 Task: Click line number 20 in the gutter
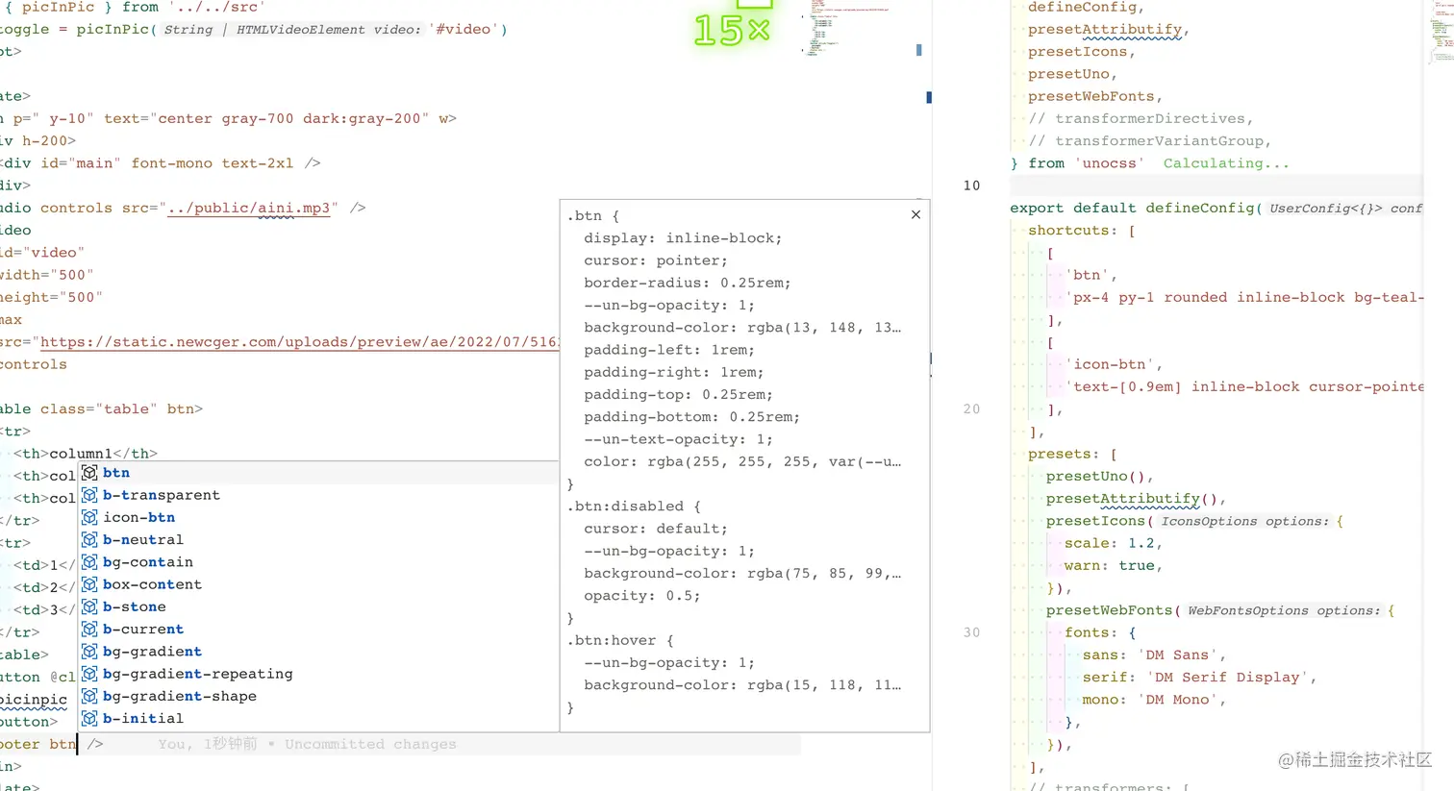[x=971, y=409]
